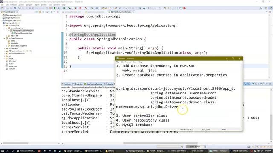Screen dimensions: 273x153
Task: Select the templates folder in Project Explorer
Action: 14,43
